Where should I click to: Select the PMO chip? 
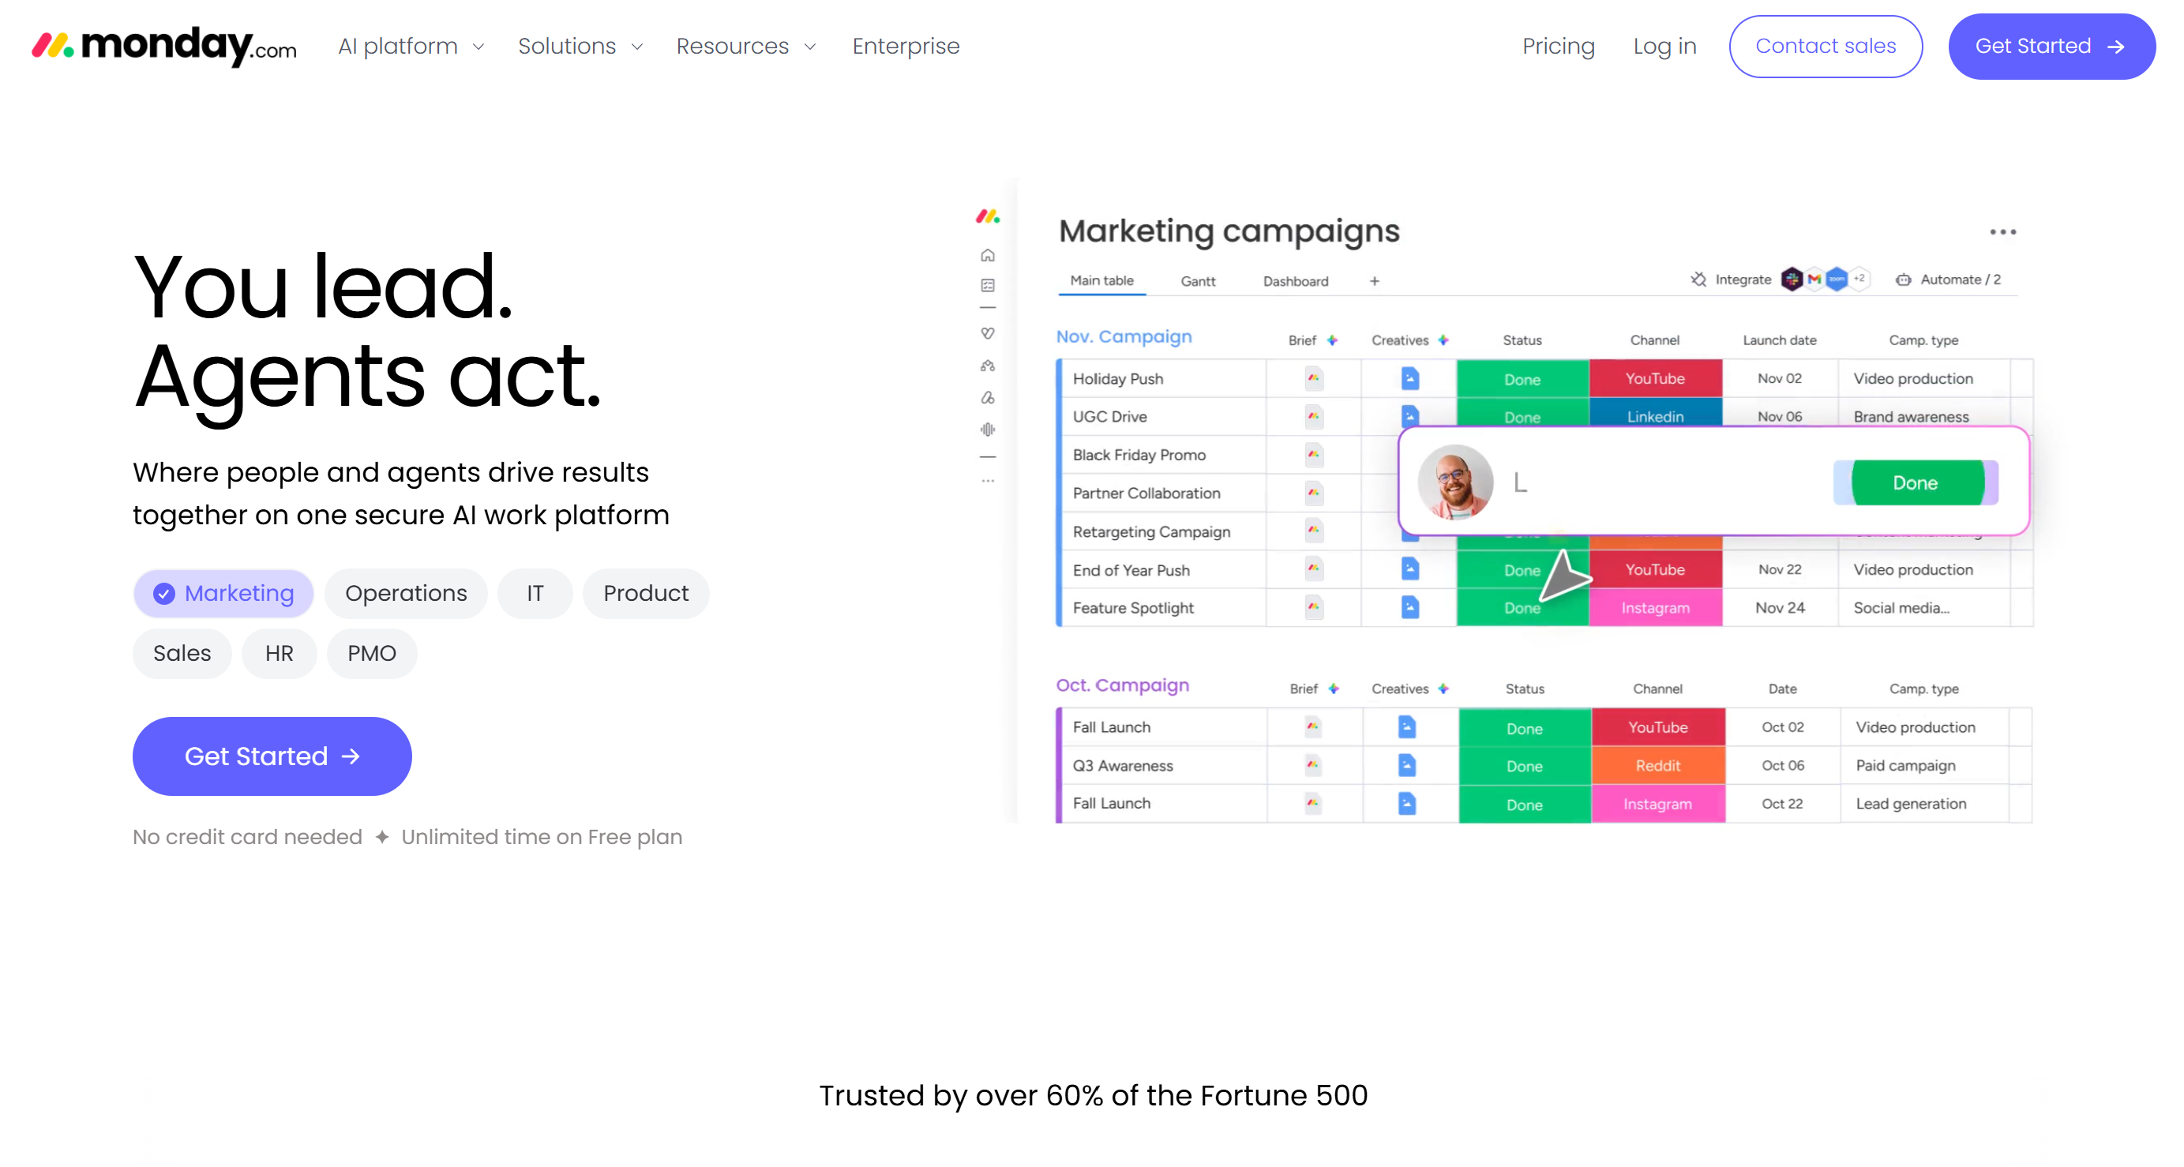click(371, 653)
